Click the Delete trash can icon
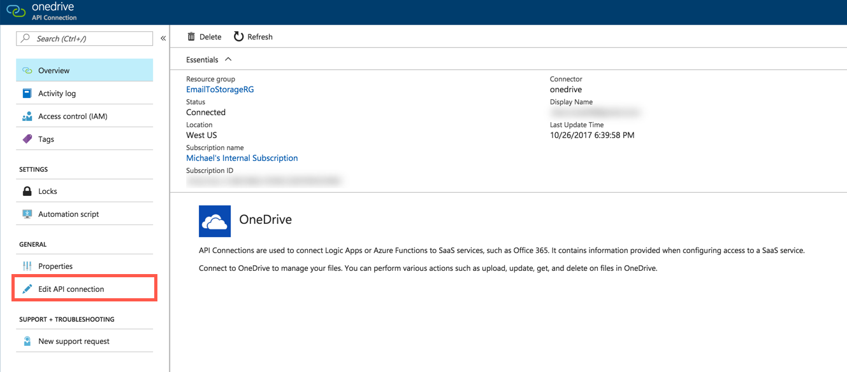847x372 pixels. (191, 37)
